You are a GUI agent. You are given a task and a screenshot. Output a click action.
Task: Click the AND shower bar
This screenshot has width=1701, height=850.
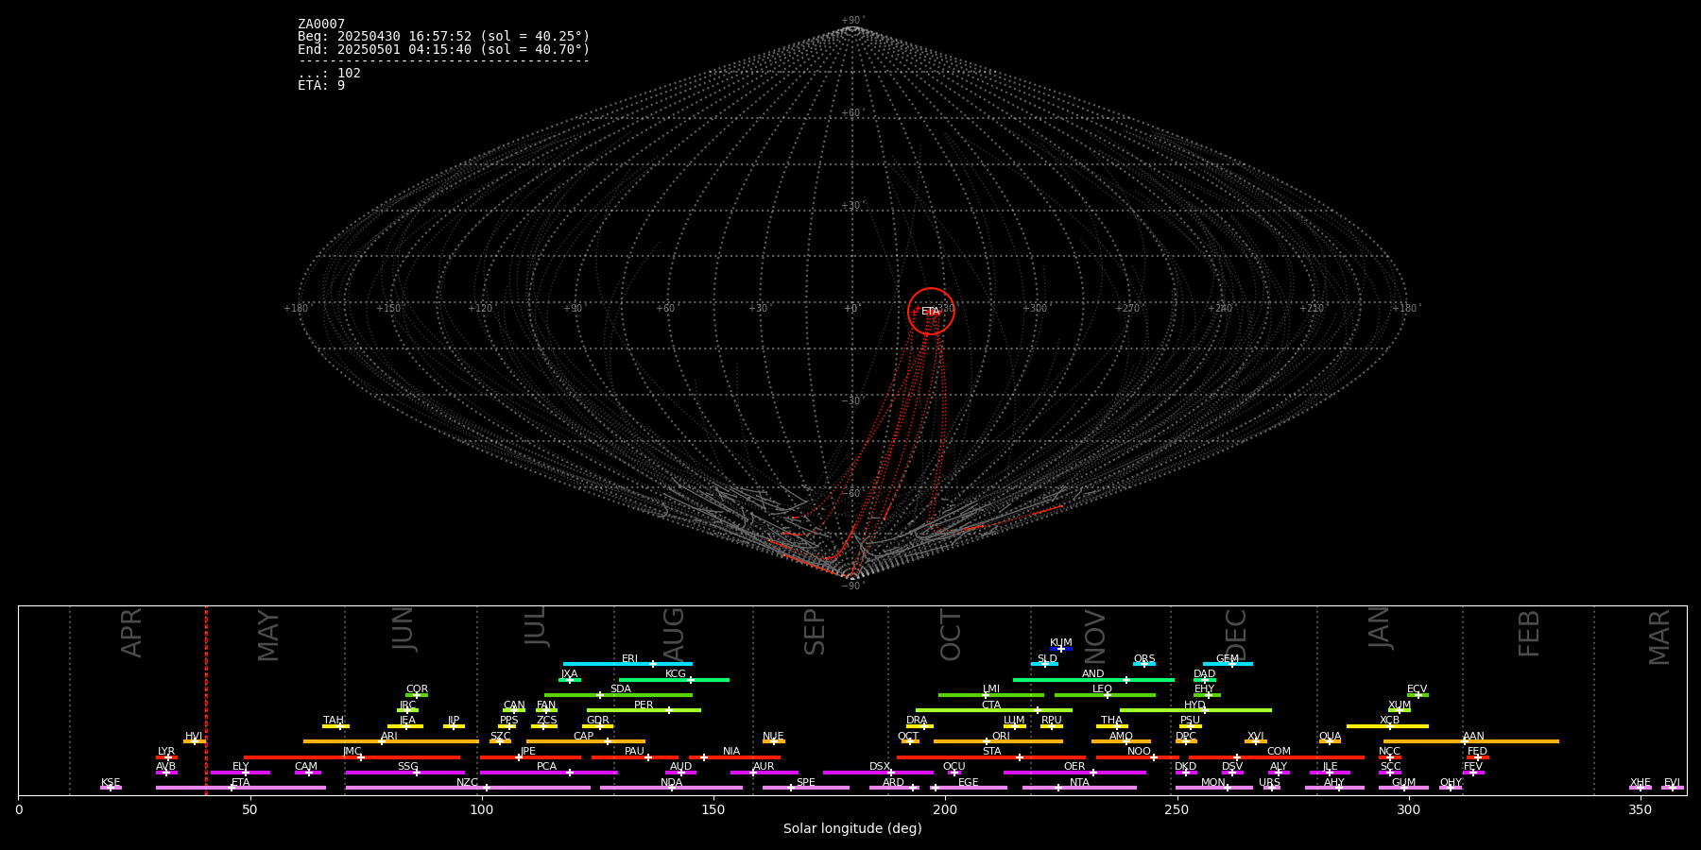(1093, 680)
